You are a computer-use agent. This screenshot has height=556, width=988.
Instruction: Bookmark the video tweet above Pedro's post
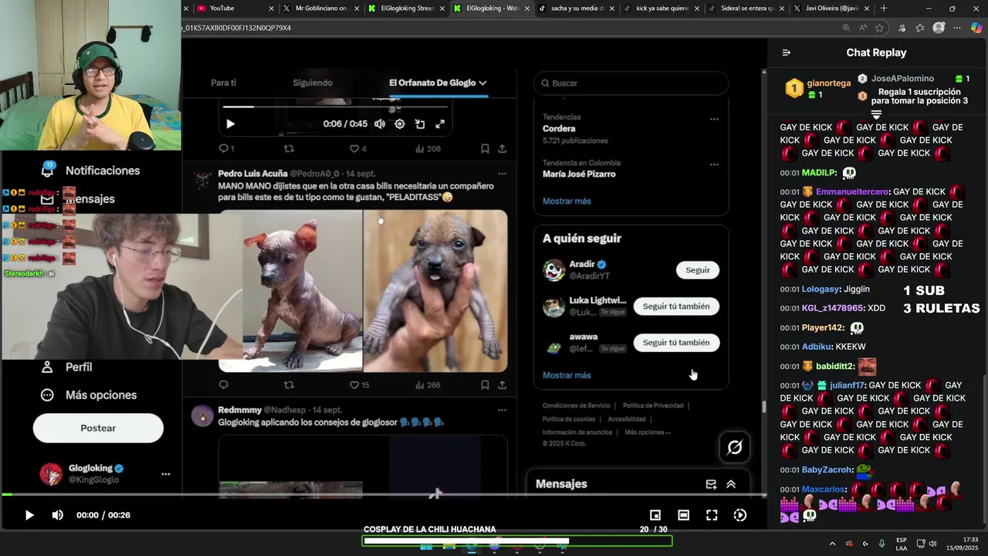[x=485, y=148]
